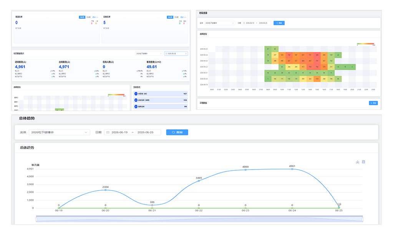Click the calendar icon in 时段流量 date range

point(244,23)
